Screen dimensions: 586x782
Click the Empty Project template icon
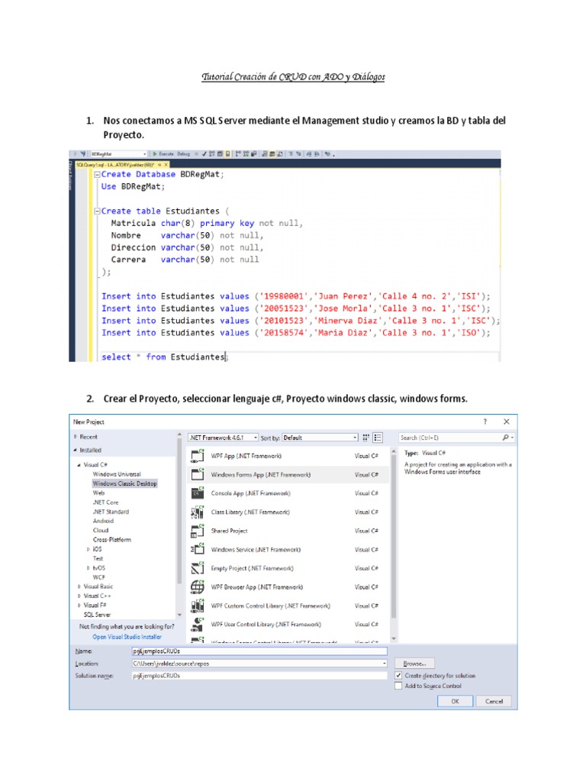coord(198,568)
